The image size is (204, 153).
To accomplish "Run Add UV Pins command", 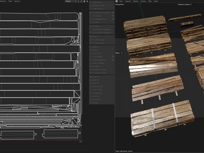I will 102,2.
